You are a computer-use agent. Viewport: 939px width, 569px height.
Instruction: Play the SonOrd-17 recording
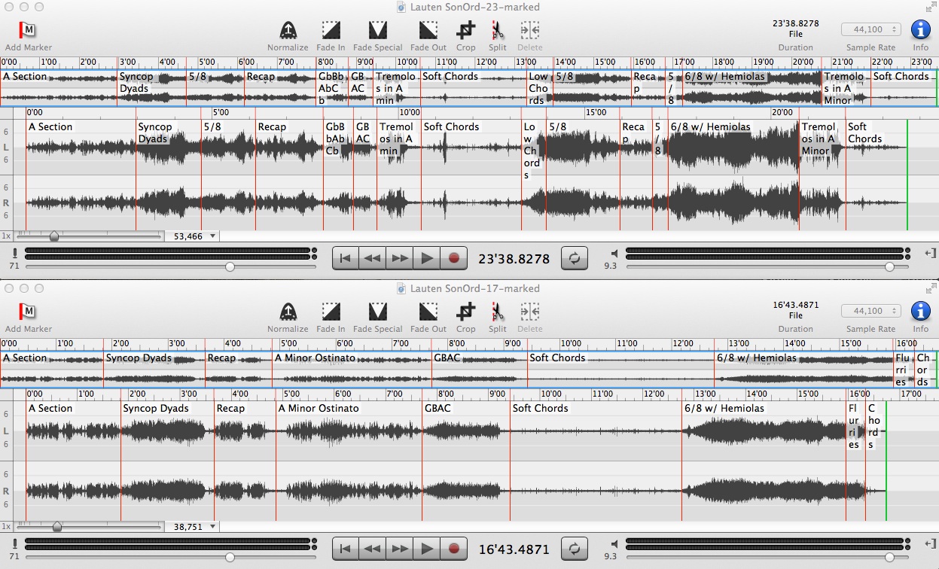427,549
